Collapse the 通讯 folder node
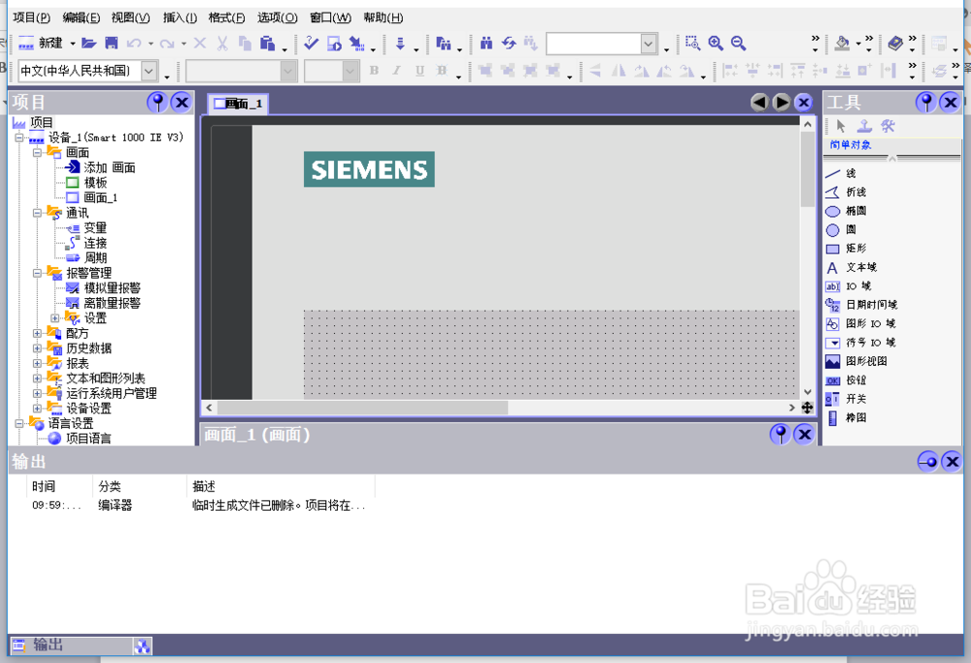Screen dimensions: 971x663 point(37,213)
